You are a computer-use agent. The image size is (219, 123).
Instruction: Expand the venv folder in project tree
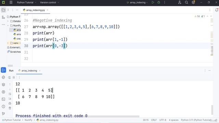pos(8,43)
